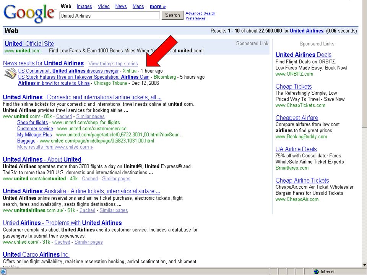Open the sponsored 'United: Official Site' link
Image resolution: width=367 pixels, height=275 pixels.
29,44
